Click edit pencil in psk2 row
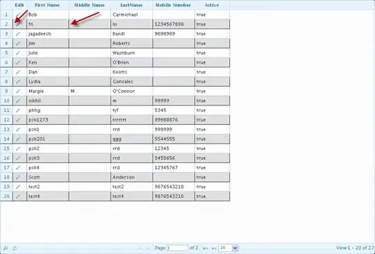 click(18, 149)
